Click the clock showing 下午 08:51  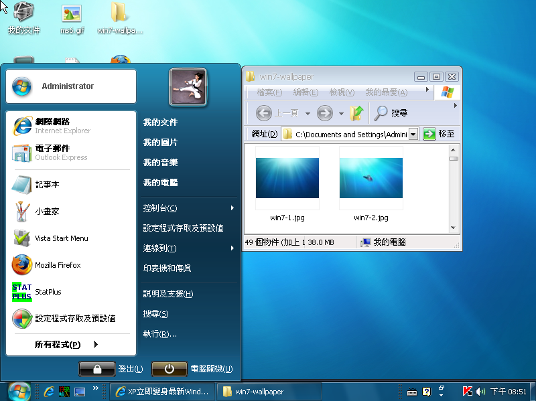[509, 392]
